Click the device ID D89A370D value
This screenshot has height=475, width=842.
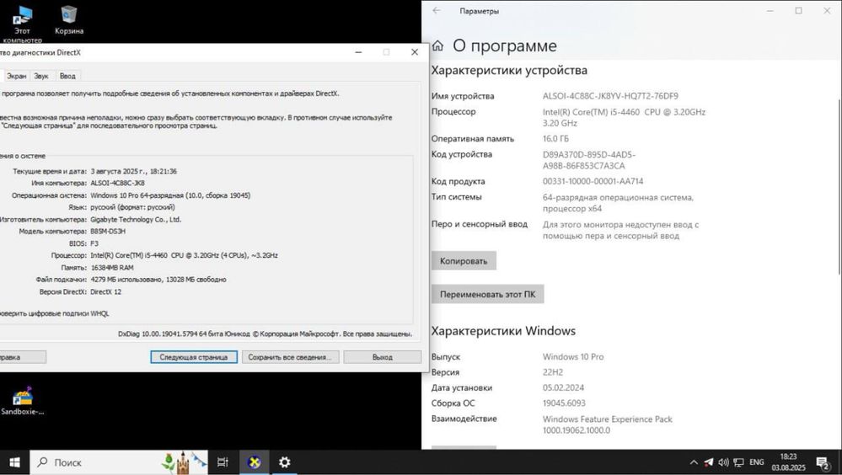(589, 160)
